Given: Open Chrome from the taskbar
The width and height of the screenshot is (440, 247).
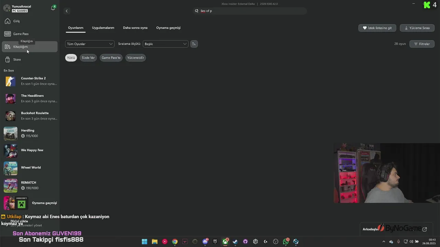Looking at the screenshot, I should coord(175,242).
